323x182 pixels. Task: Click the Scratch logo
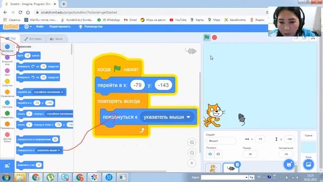(x=11, y=27)
